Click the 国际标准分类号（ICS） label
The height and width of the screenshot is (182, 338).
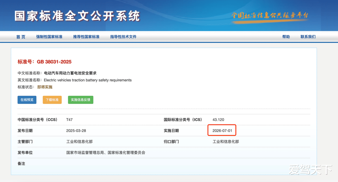pos(183,120)
